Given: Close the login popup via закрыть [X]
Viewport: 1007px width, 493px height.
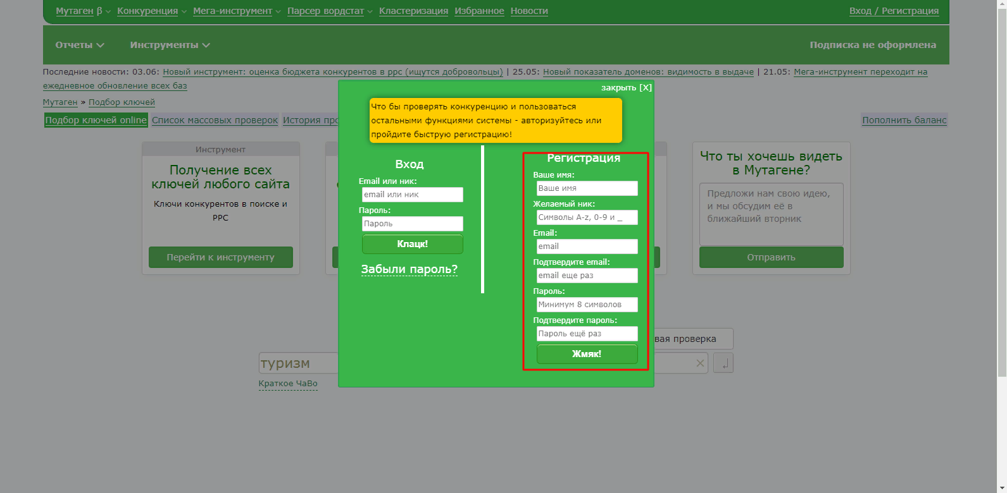Looking at the screenshot, I should point(627,88).
